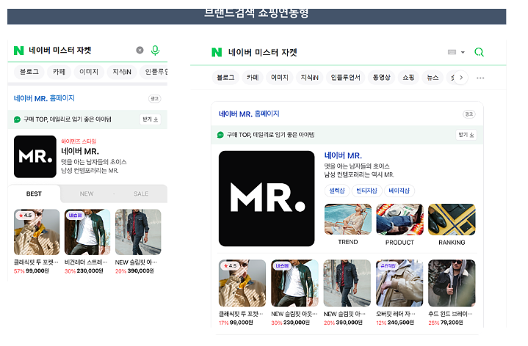Viewport: 528px width, 346px height.
Task: Open the three-dots more options menu
Action: point(480,78)
